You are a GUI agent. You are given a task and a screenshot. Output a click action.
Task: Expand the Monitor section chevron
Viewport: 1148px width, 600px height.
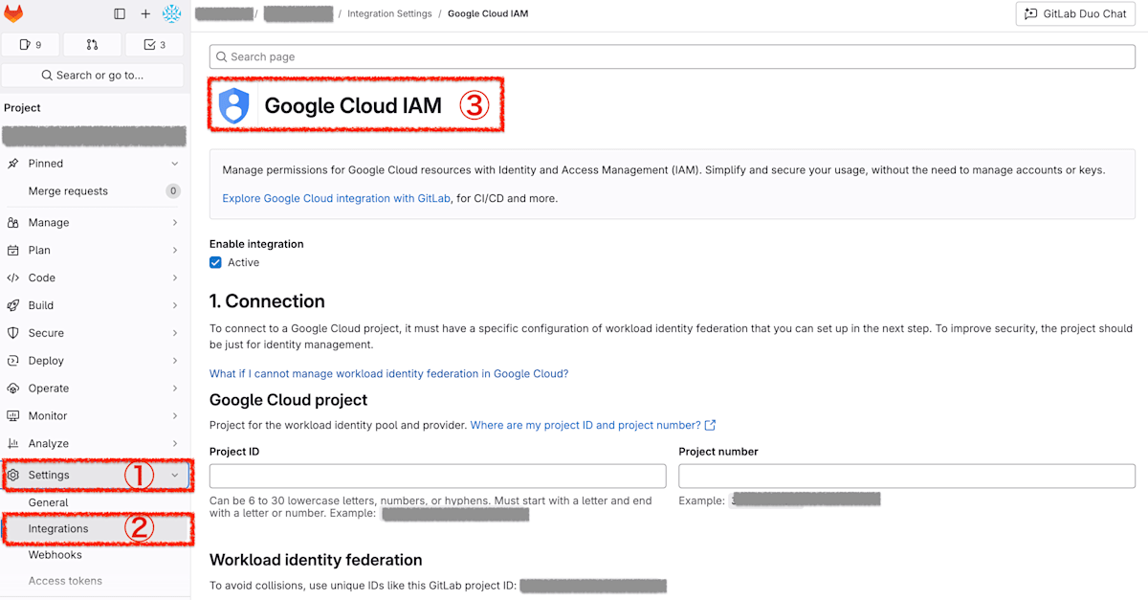[x=174, y=416]
